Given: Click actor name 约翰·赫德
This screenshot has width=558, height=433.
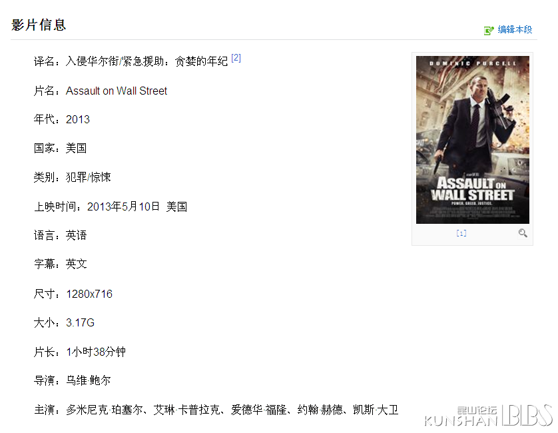Looking at the screenshot, I should click(320, 410).
